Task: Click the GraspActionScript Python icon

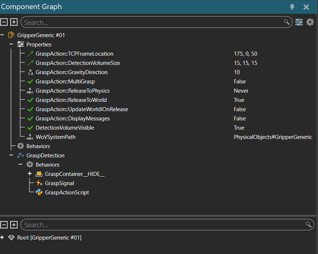Action: click(39, 193)
